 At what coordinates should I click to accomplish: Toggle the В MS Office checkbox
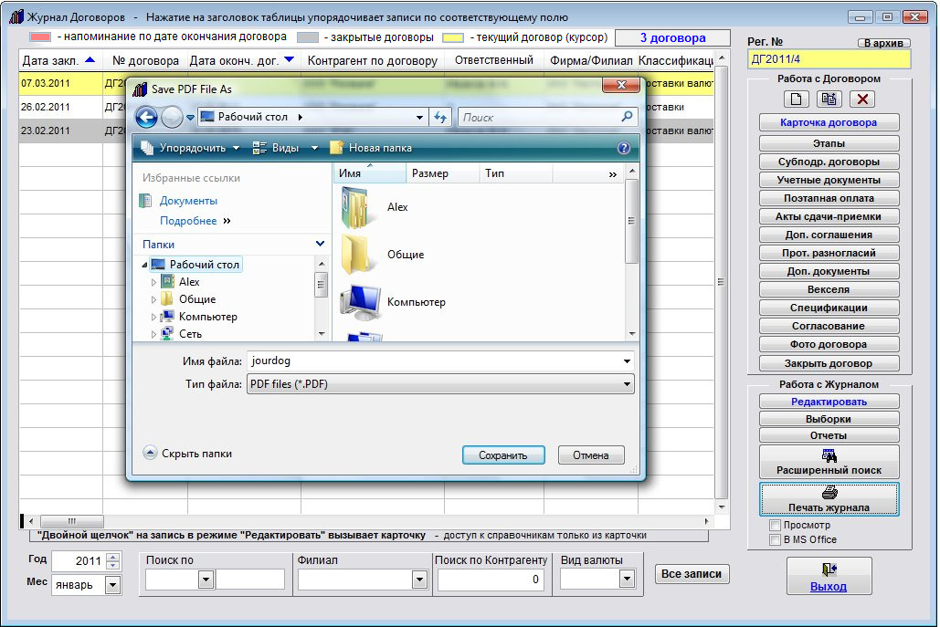coord(776,539)
